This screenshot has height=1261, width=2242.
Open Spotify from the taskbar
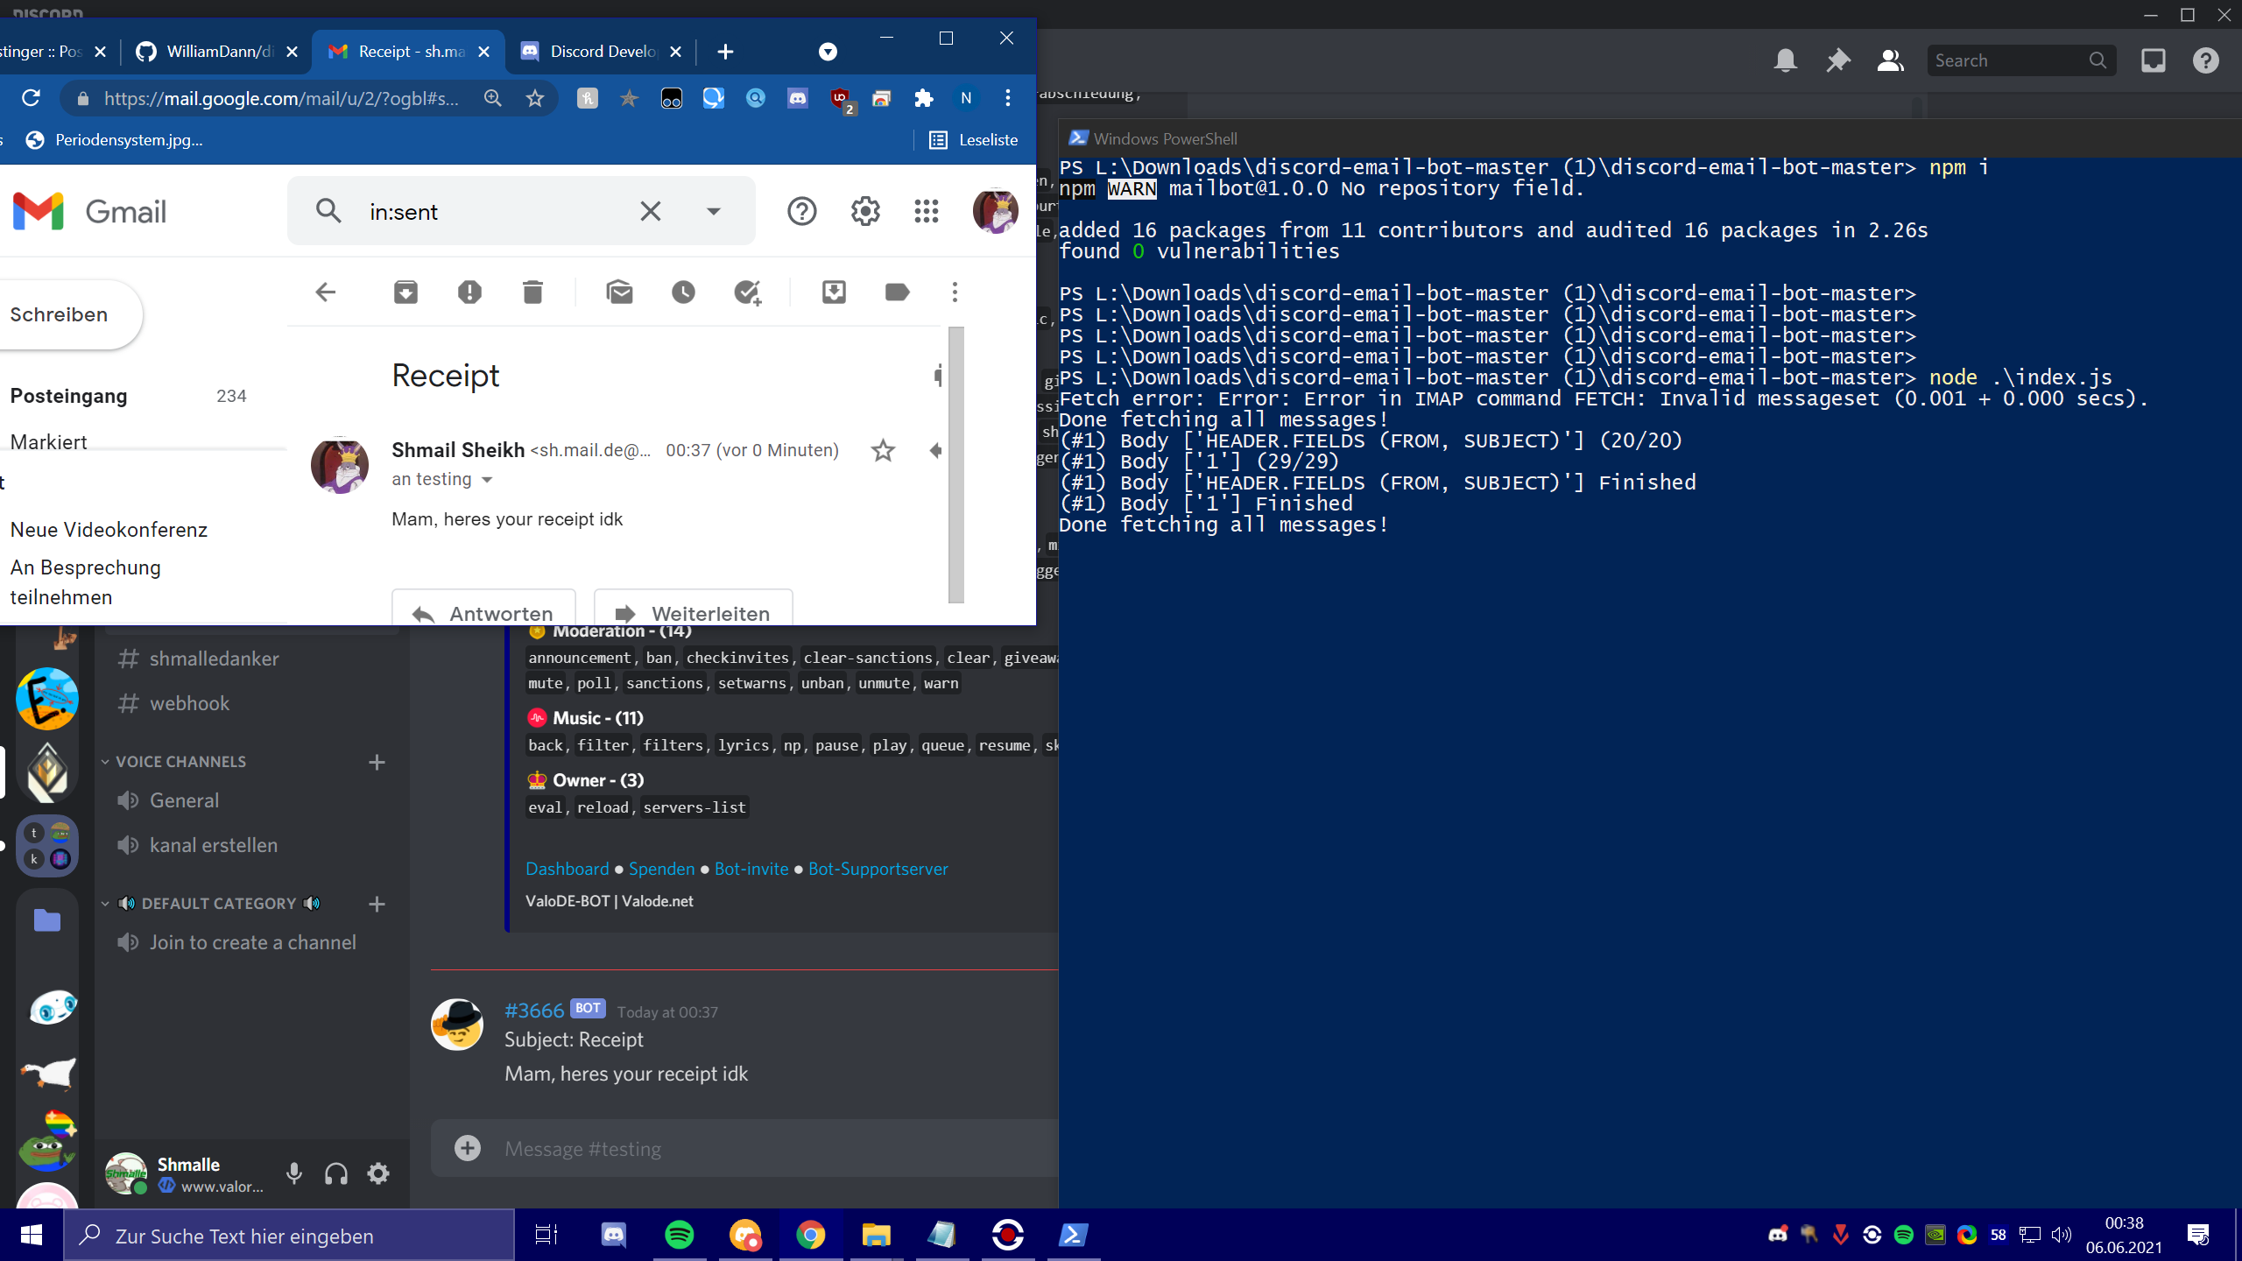[x=680, y=1235]
